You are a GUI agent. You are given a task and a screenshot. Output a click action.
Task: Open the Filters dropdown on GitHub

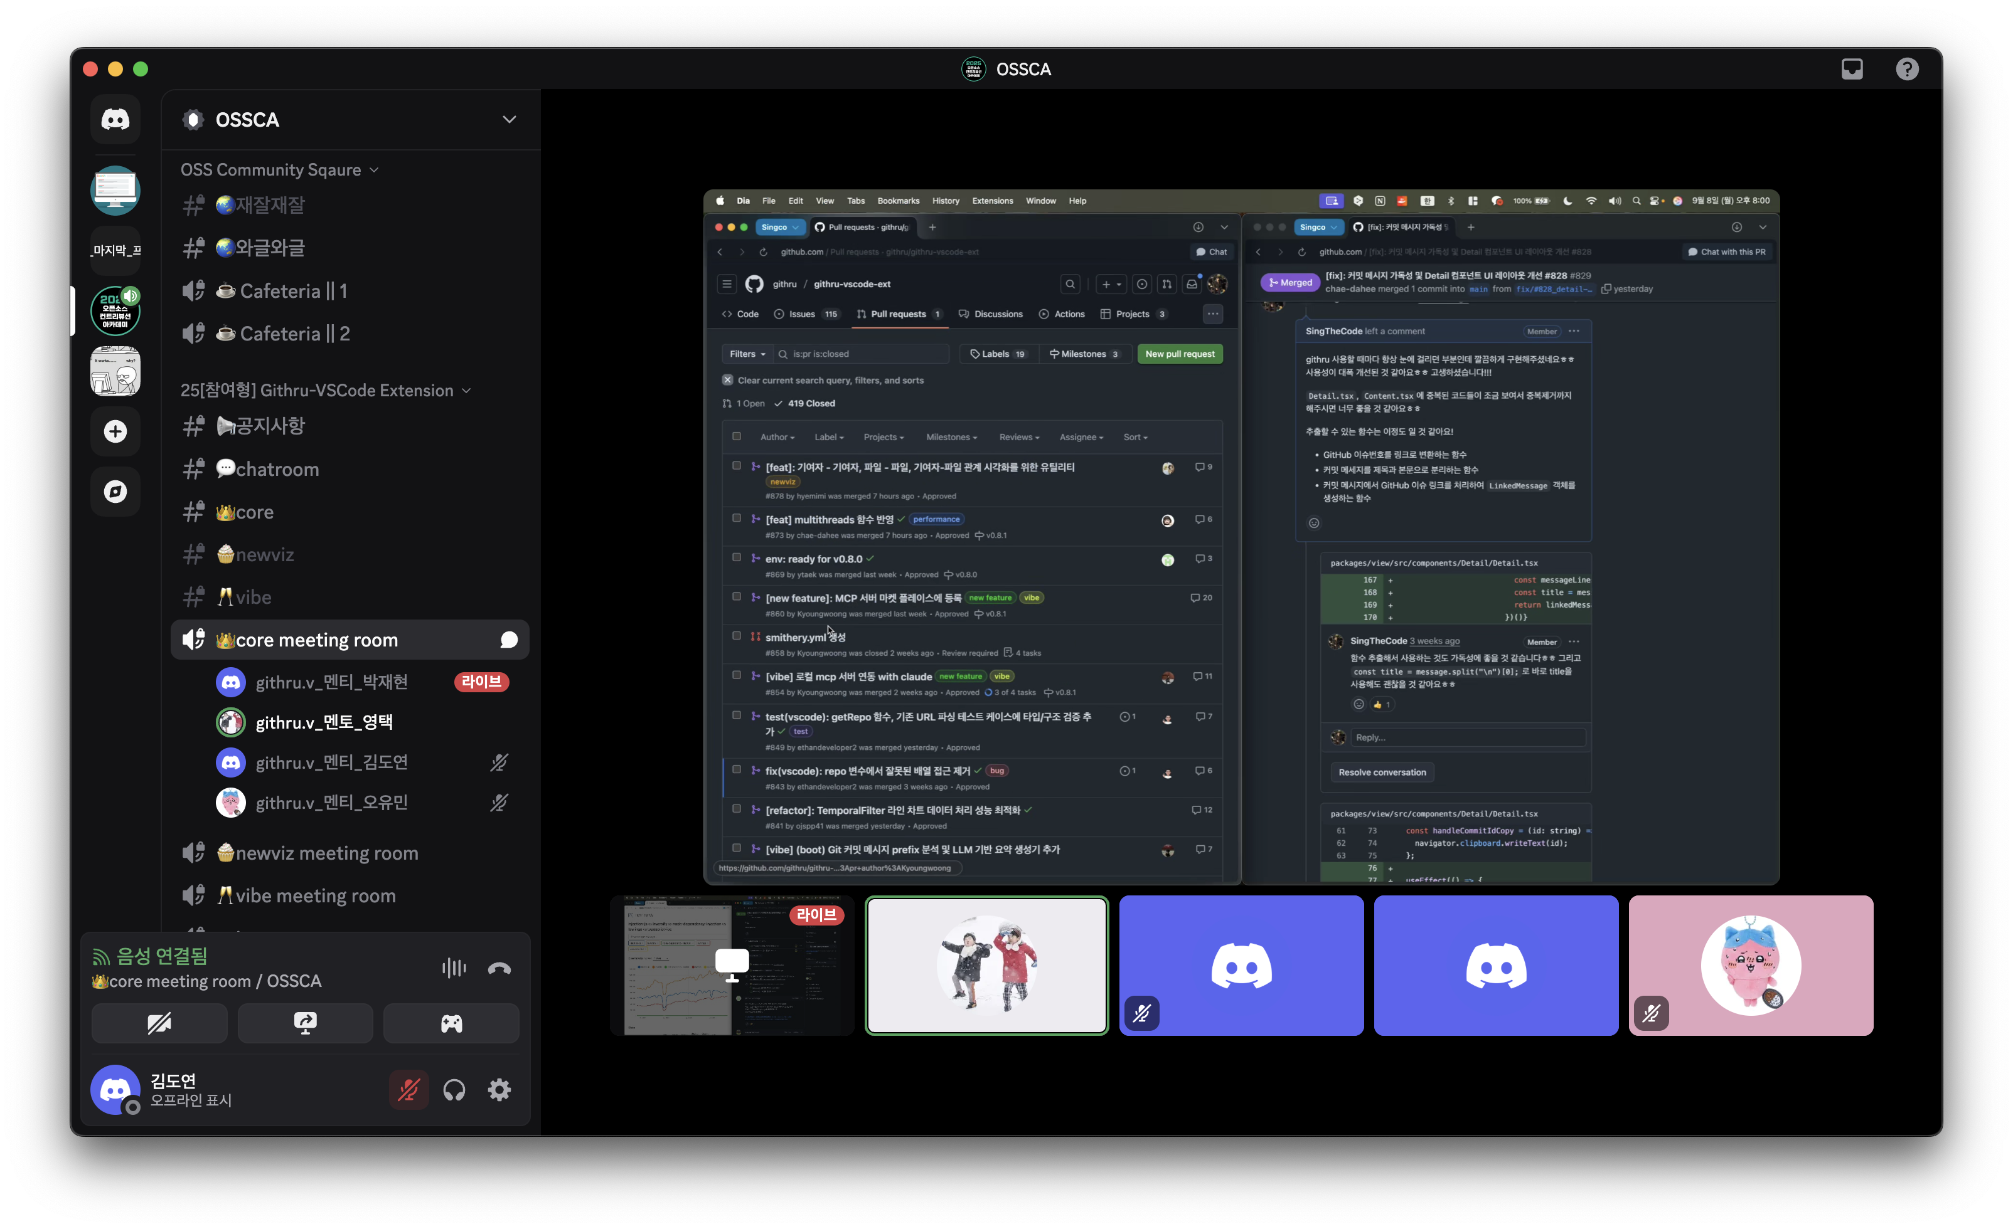coord(747,354)
